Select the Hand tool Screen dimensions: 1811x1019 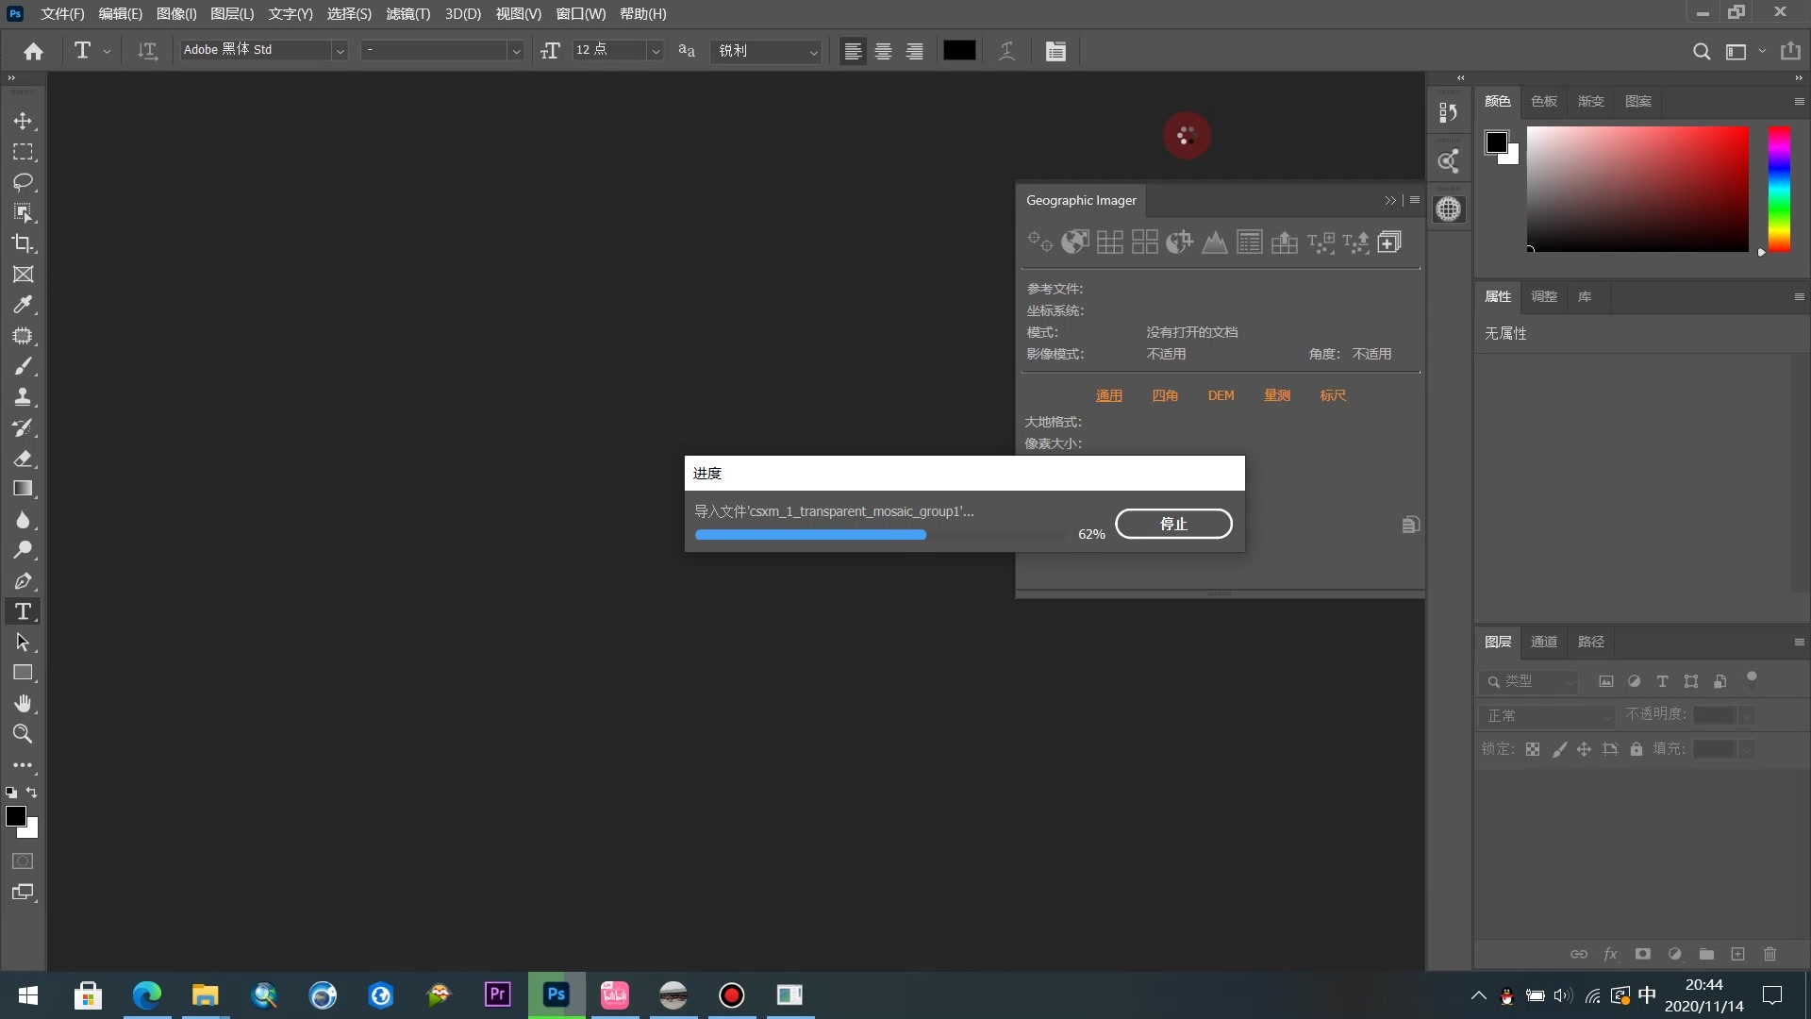tap(23, 703)
